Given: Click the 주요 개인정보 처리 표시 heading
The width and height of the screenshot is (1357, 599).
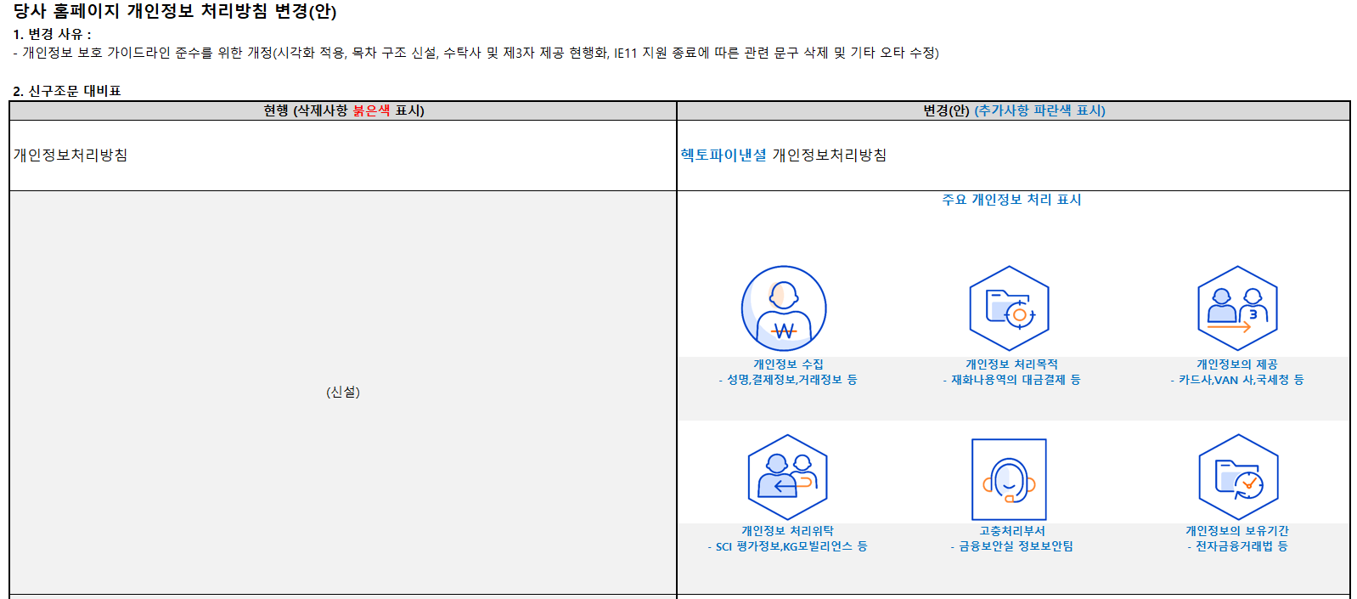Looking at the screenshot, I should (x=1011, y=200).
